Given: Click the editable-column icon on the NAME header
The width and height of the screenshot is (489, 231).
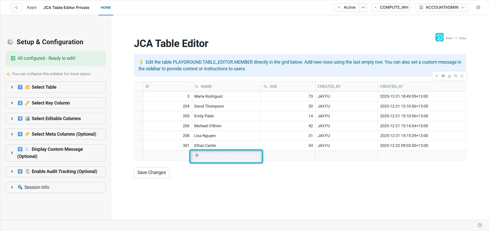Looking at the screenshot, I should click(196, 86).
